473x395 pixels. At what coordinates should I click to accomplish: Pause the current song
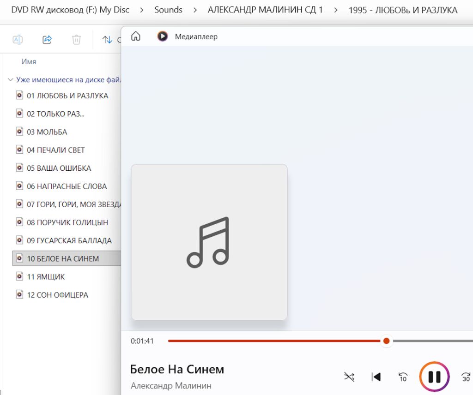434,377
